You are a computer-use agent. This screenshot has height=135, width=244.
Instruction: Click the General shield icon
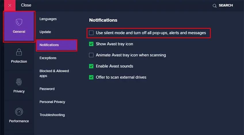19,22
